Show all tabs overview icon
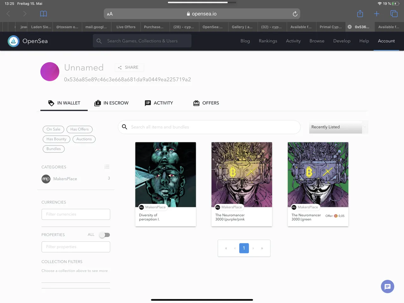Screen dimensions: 404x303 pyautogui.click(x=394, y=14)
